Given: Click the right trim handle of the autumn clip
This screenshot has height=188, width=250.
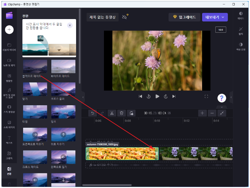Looking at the screenshot, I should click(x=157, y=154).
